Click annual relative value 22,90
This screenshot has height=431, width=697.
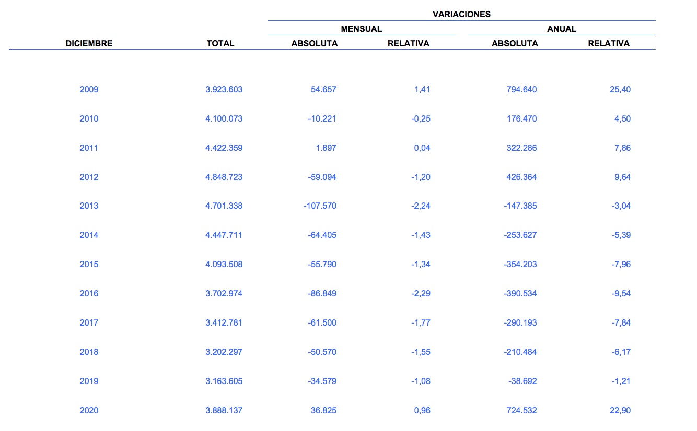point(620,410)
